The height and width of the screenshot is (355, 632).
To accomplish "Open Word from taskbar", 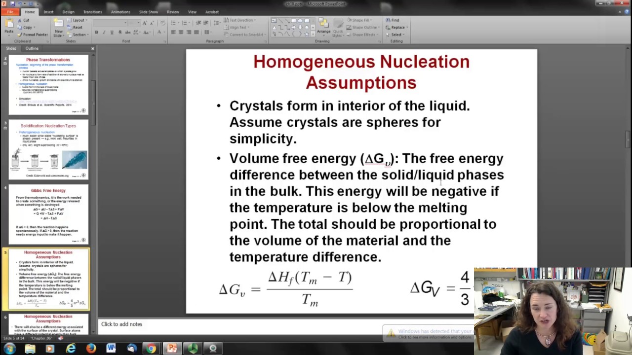I will pos(111,349).
